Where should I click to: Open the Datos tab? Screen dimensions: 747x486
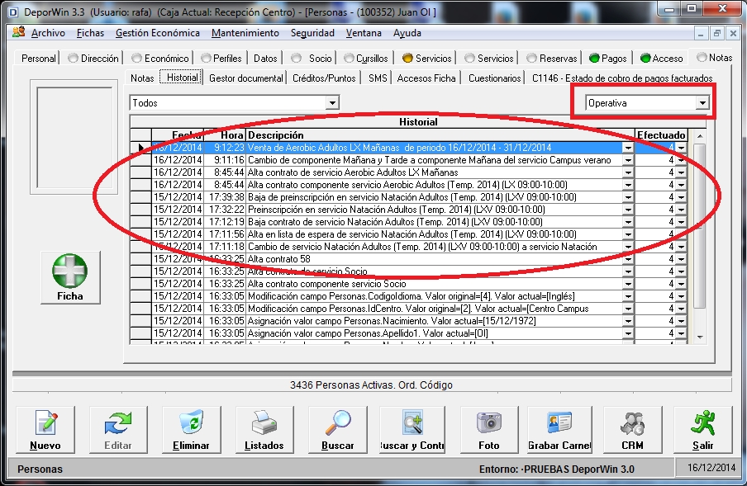pyautogui.click(x=265, y=58)
